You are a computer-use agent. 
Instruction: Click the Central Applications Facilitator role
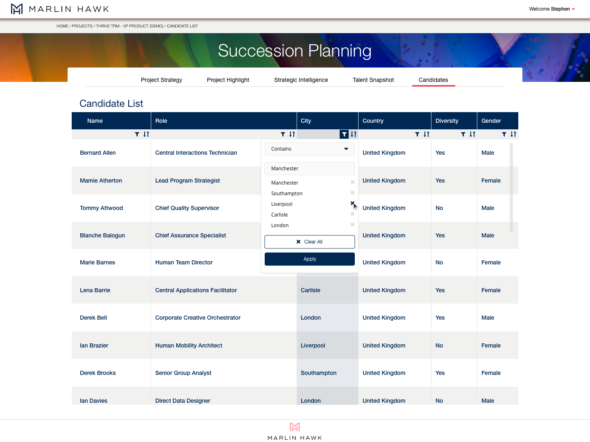(x=196, y=291)
